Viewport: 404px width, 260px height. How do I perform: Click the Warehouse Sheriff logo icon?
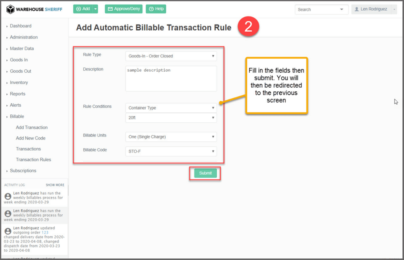[11, 9]
